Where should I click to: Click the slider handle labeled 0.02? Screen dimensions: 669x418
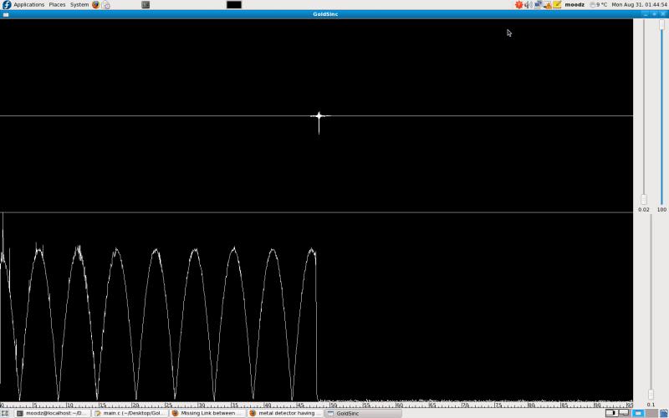tap(643, 199)
